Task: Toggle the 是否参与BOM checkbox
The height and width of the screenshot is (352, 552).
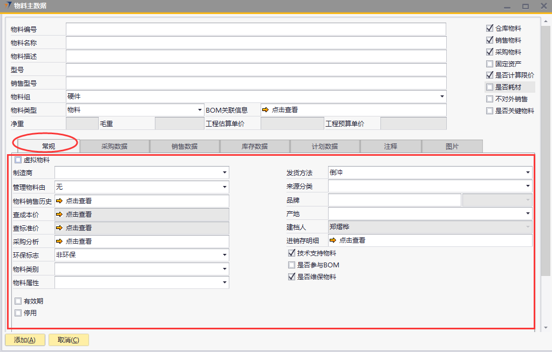Action: pos(292,265)
